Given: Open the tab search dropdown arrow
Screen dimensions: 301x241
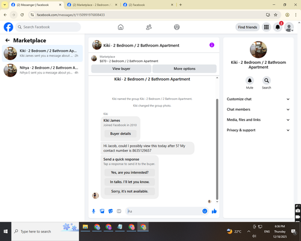Looking at the screenshot, I should (x=4, y=5).
